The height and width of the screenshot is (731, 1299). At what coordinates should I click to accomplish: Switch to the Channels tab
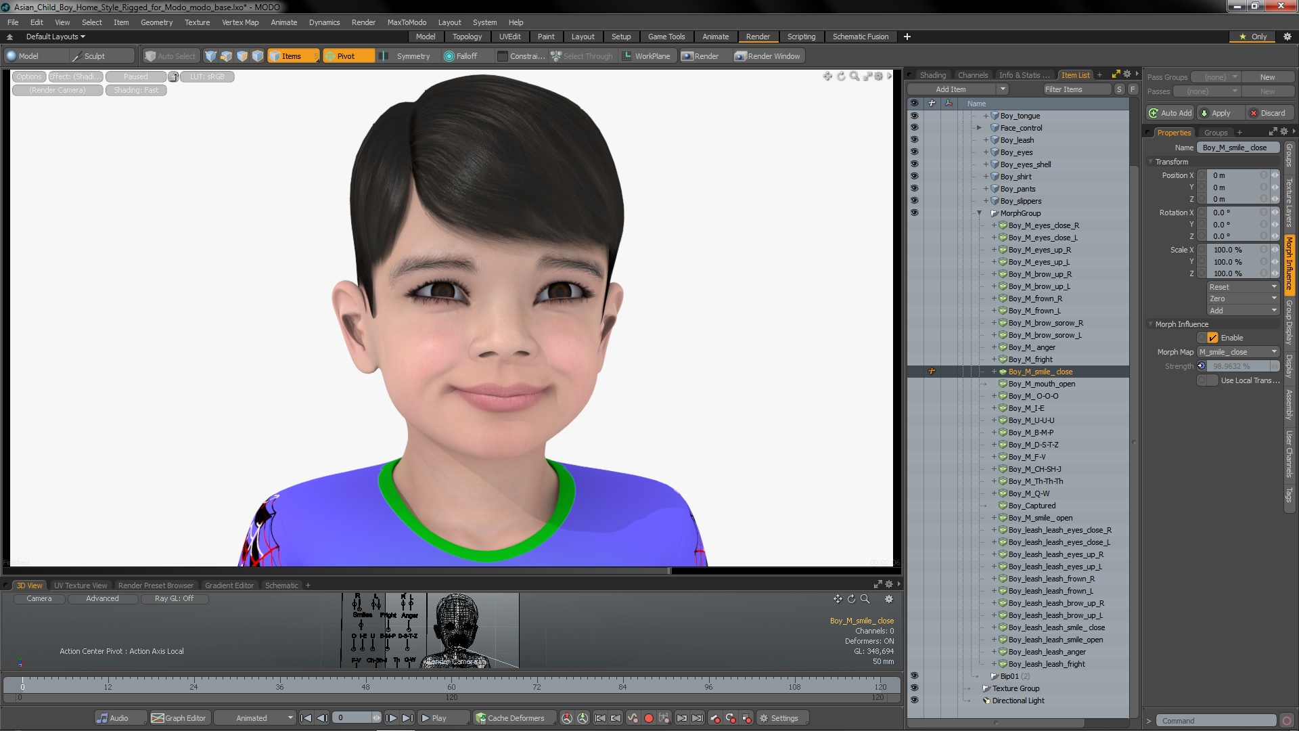973,75
